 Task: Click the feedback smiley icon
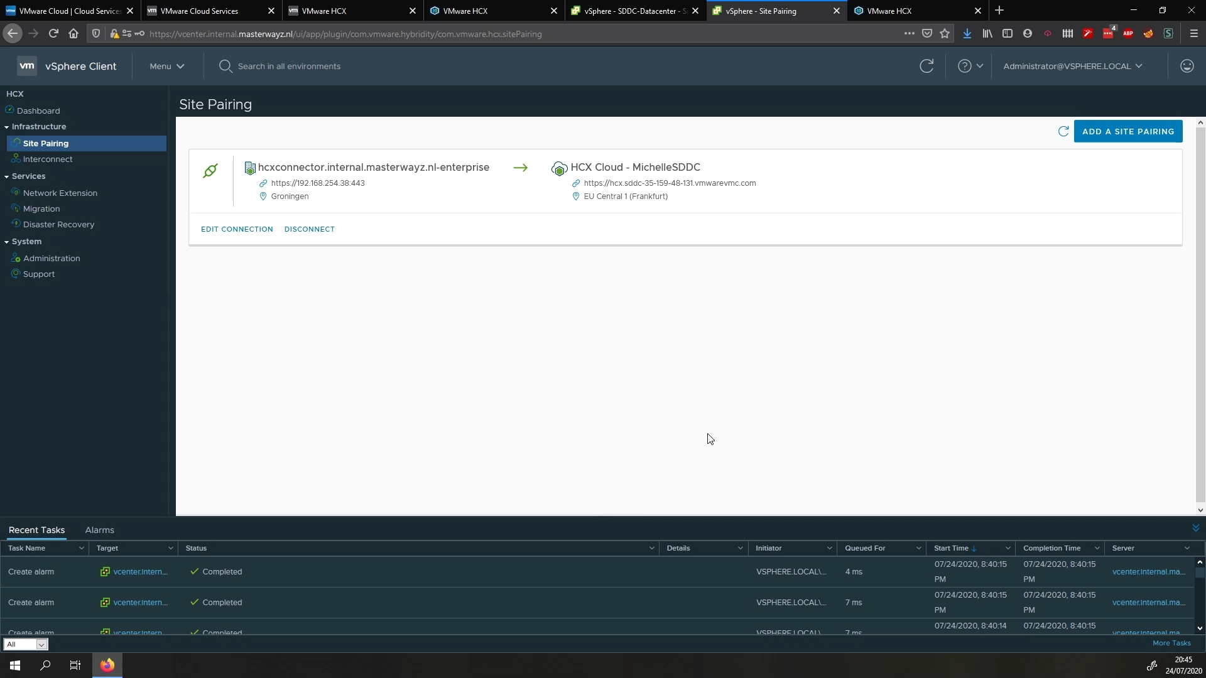[x=1187, y=66]
